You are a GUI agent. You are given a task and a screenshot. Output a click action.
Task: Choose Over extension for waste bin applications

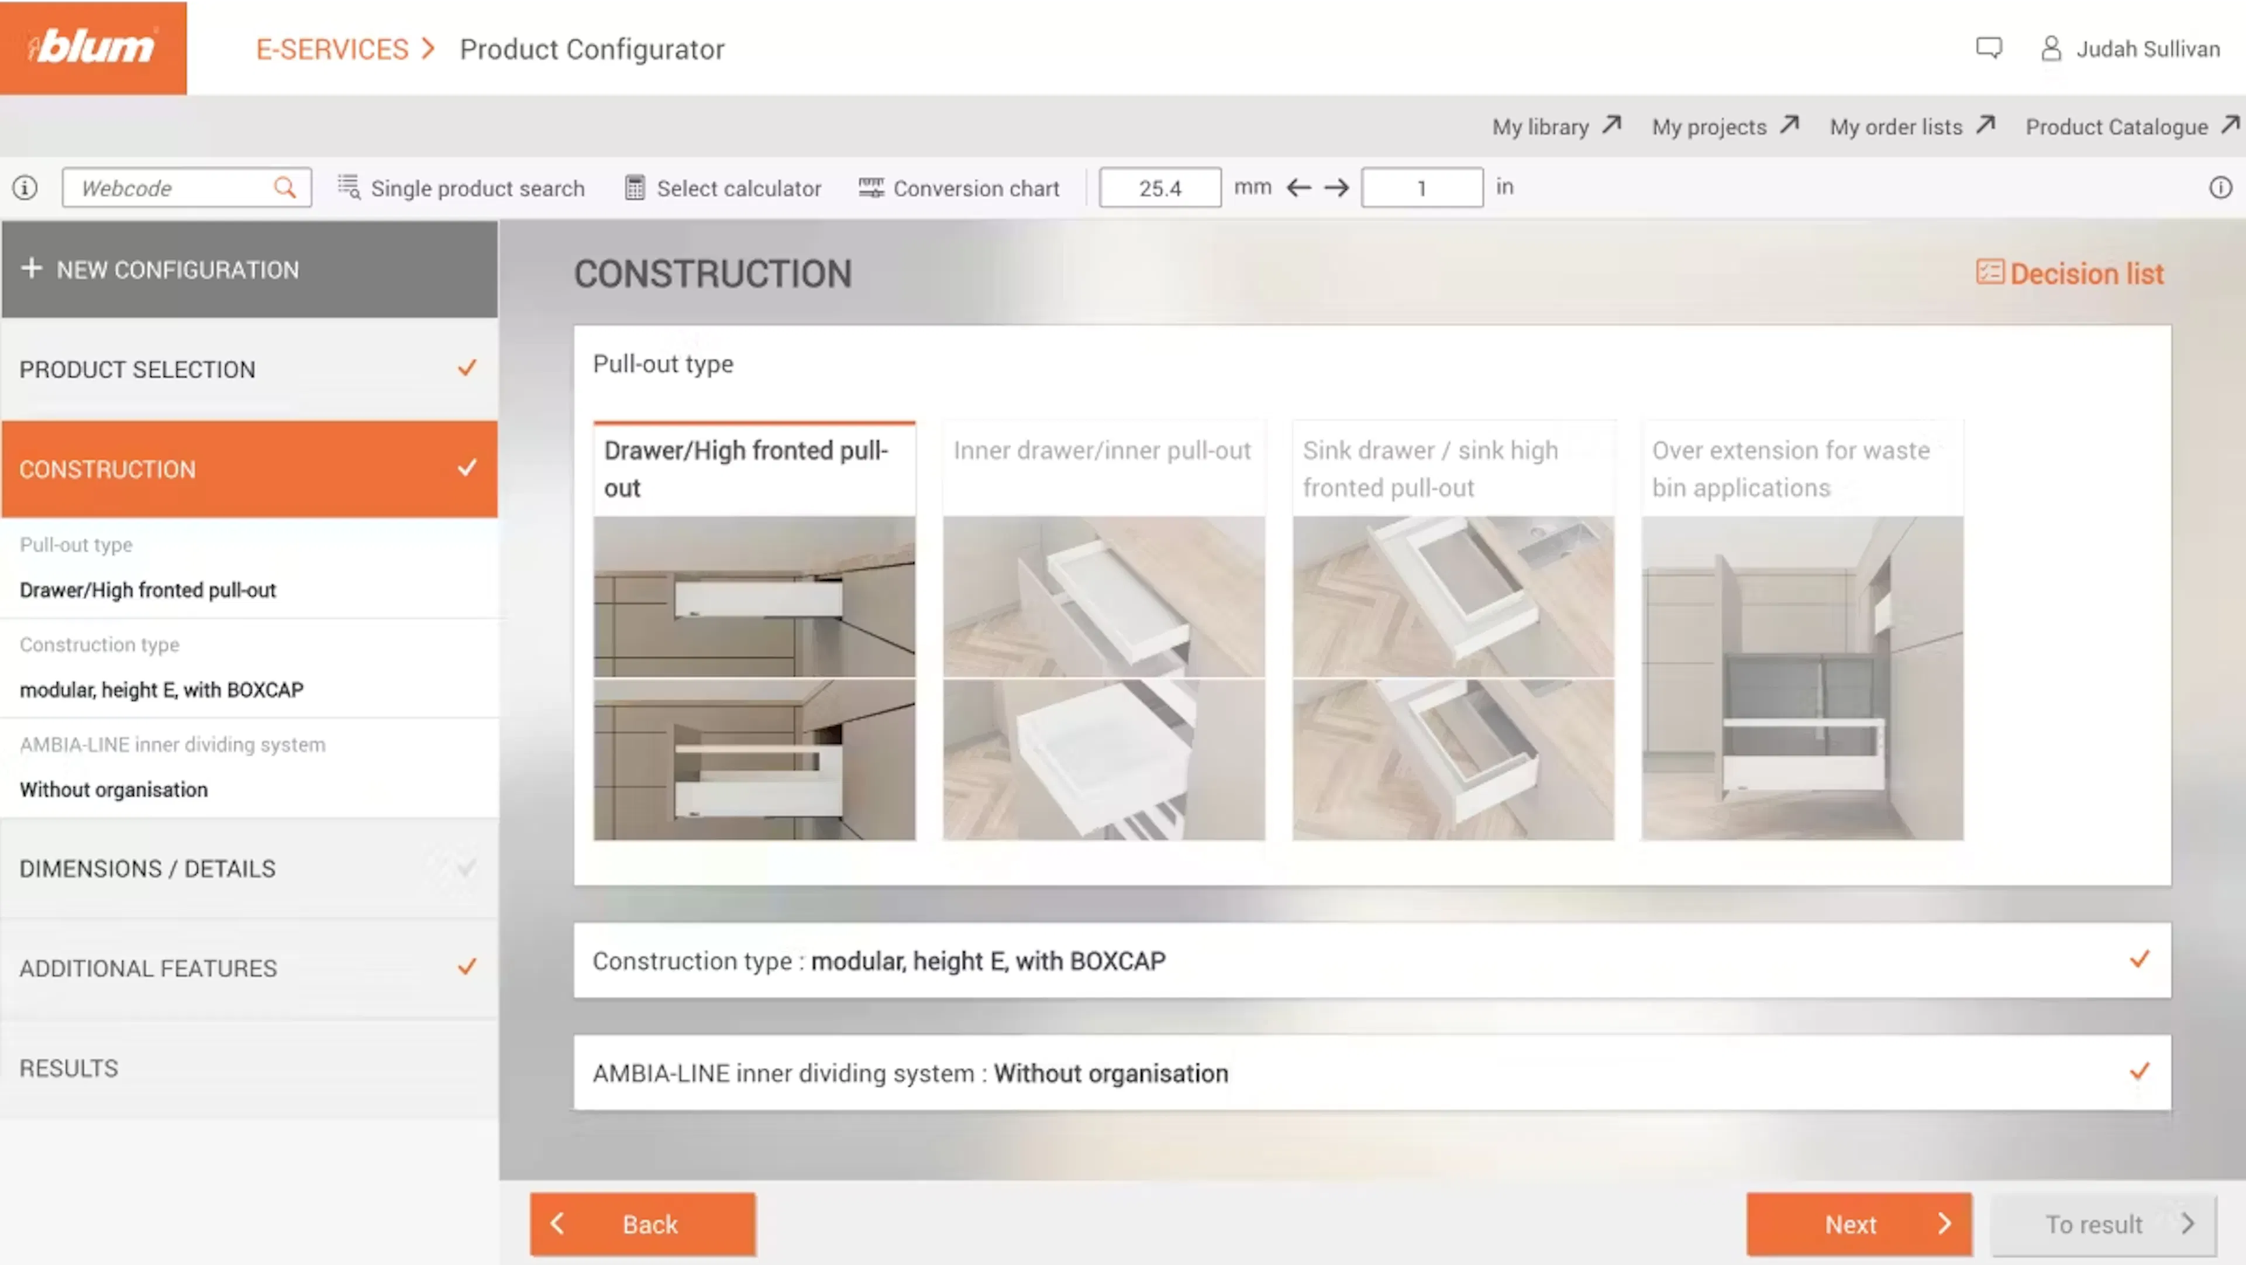tap(1801, 629)
